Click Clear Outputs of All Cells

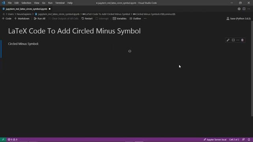point(63,19)
